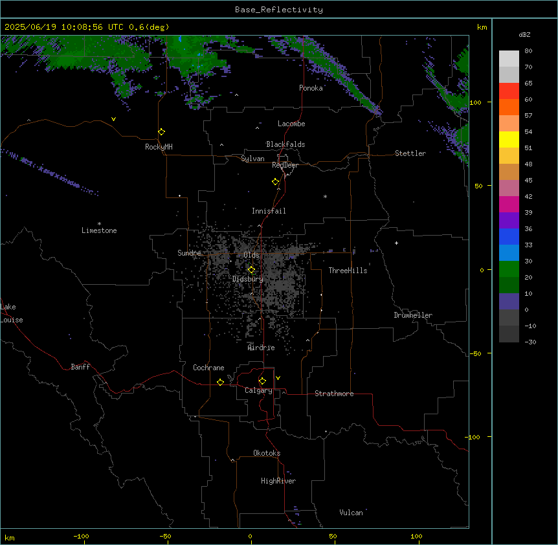The width and height of the screenshot is (558, 545).
Task: Click the Okotoks city label
Action: 267,453
